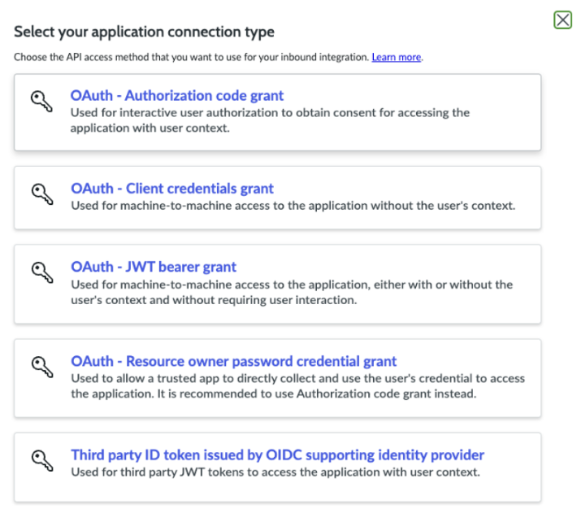This screenshot has height=522, width=577.
Task: Click the third party JWT tokens description
Action: coord(275,472)
